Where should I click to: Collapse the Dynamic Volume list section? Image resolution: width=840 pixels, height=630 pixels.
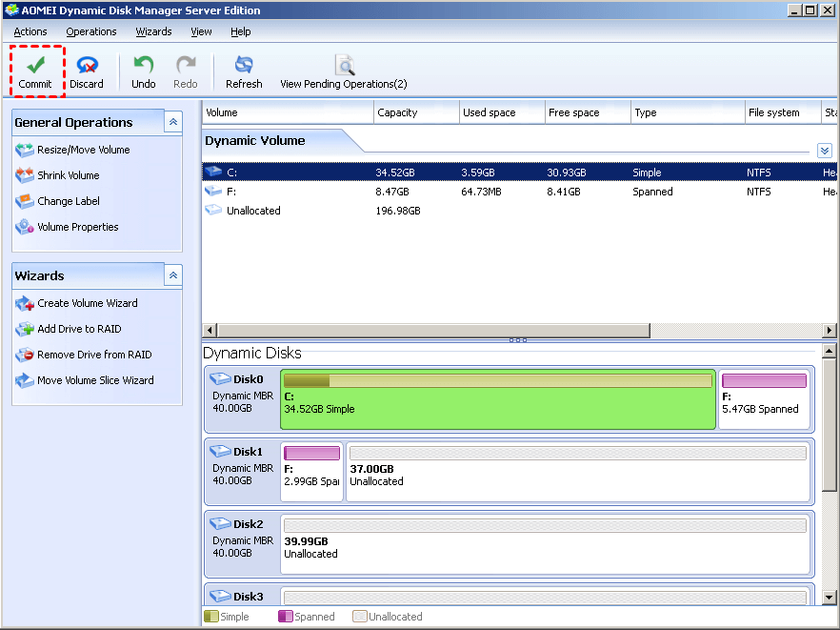click(x=824, y=151)
